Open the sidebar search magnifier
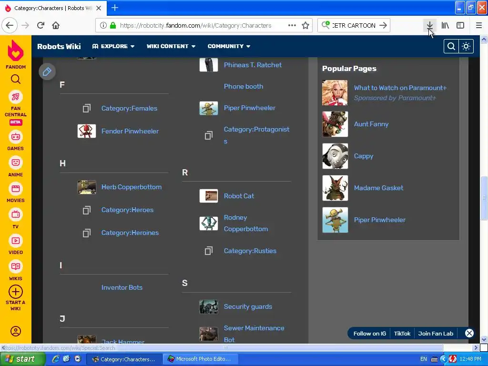488x366 pixels. pos(16,80)
